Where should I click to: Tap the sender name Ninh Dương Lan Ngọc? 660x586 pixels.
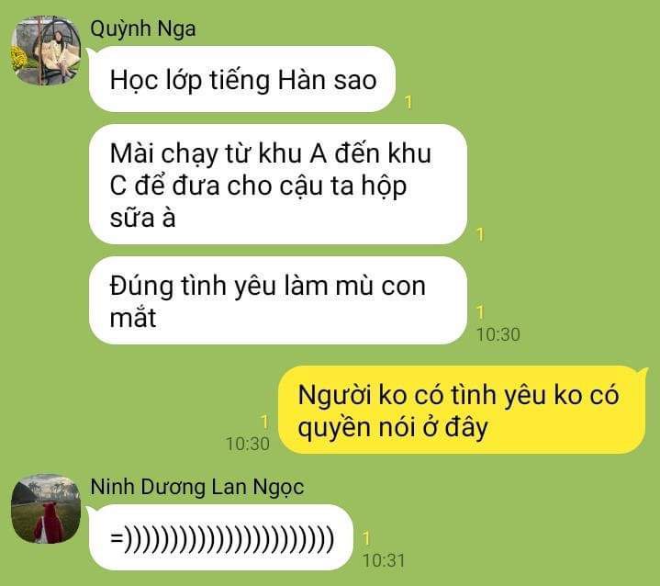click(197, 488)
